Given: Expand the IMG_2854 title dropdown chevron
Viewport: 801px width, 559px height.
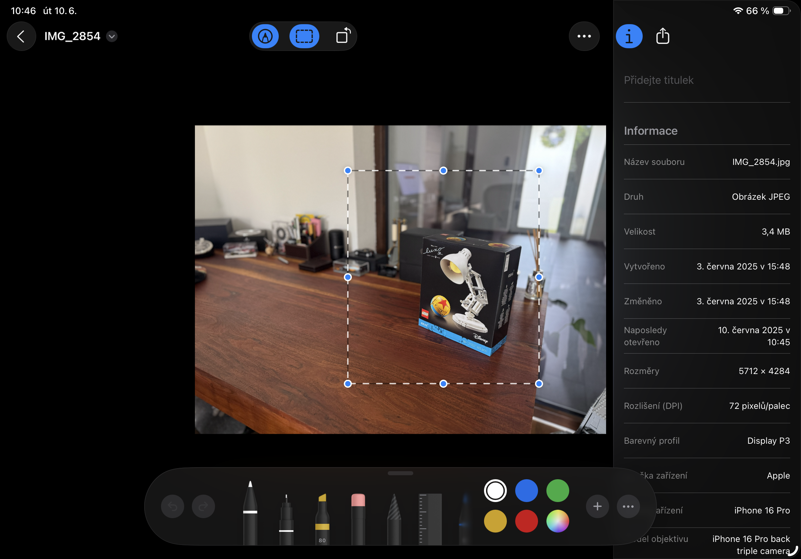Looking at the screenshot, I should point(112,36).
